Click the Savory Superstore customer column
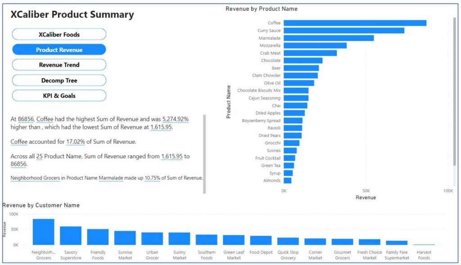Viewport: 461px width, 265px height. [71, 236]
